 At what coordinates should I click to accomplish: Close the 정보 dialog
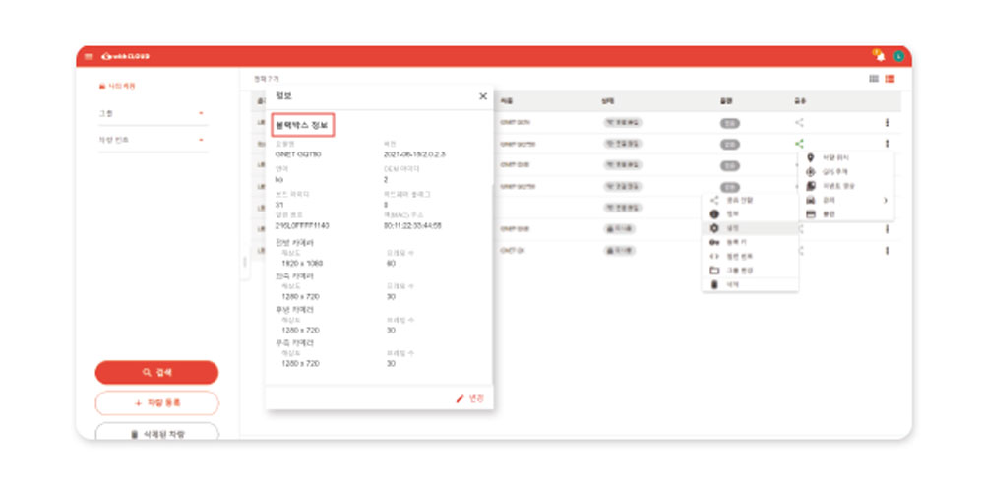482,96
